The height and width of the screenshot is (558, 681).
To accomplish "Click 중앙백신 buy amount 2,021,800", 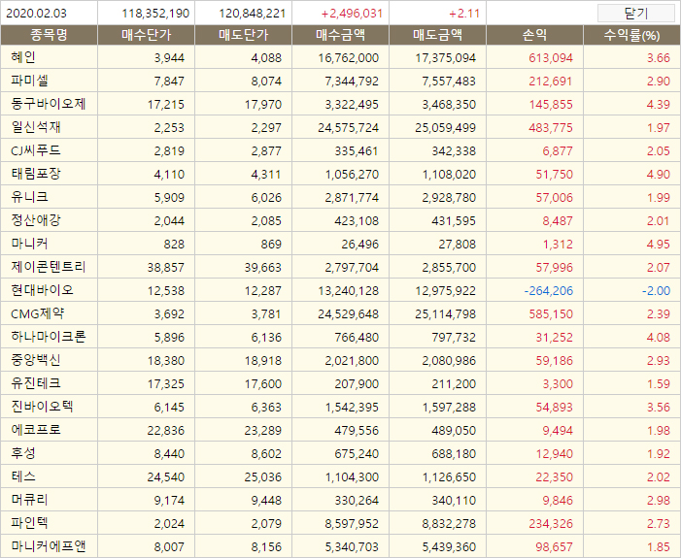I will (352, 361).
